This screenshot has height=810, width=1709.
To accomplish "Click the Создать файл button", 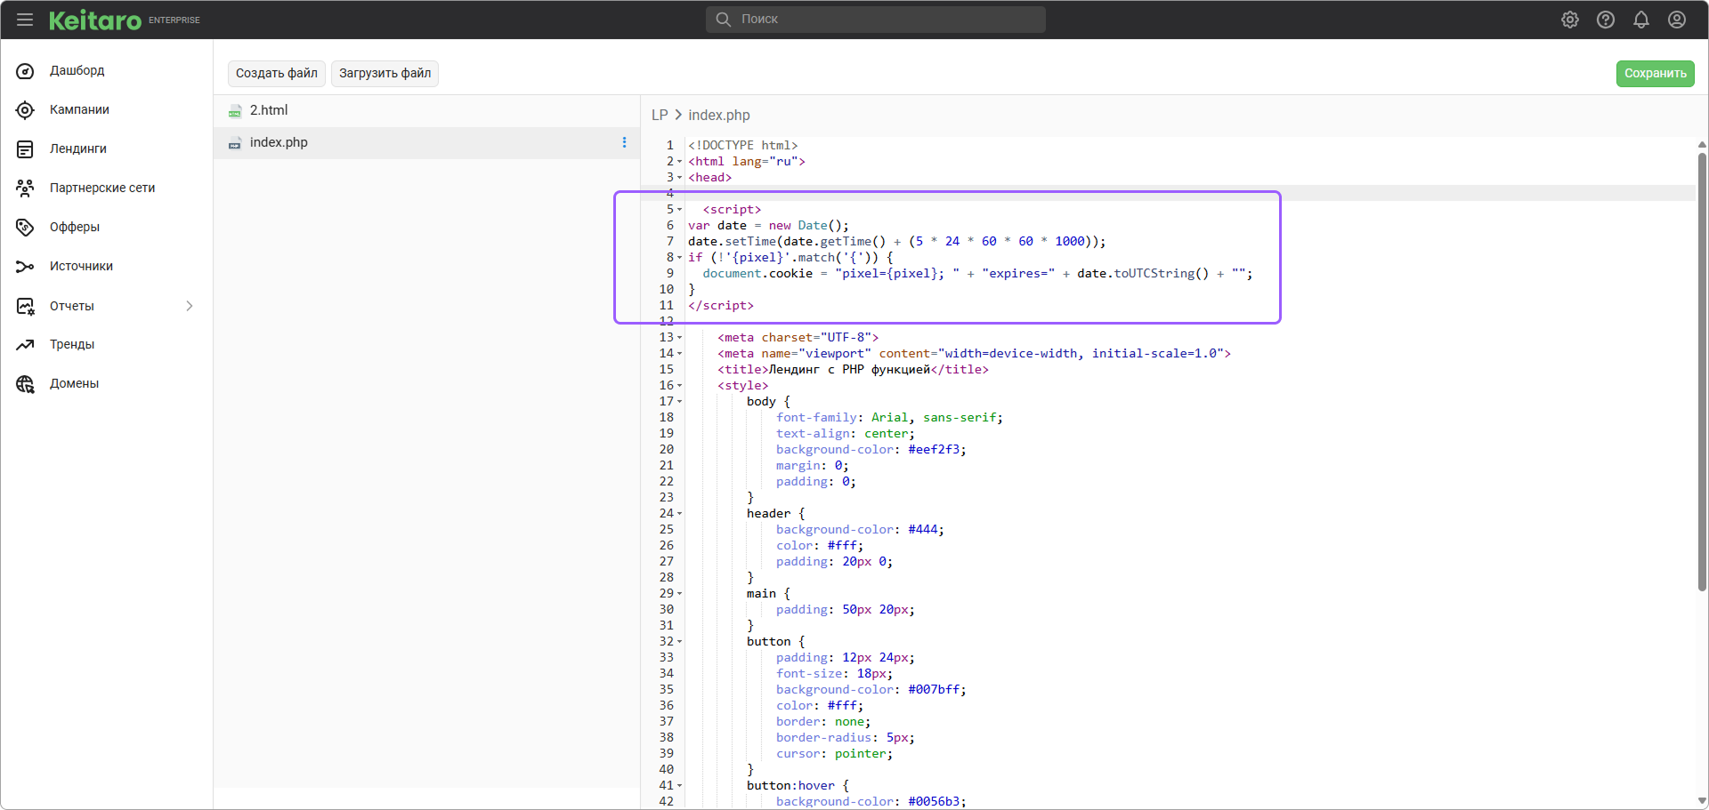I will tap(277, 73).
